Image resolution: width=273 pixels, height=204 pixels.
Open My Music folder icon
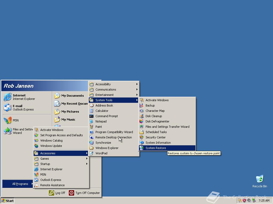click(x=57, y=120)
